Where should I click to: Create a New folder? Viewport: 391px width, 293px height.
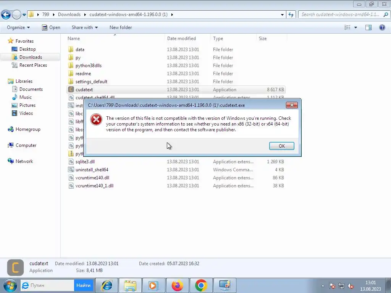tap(121, 27)
